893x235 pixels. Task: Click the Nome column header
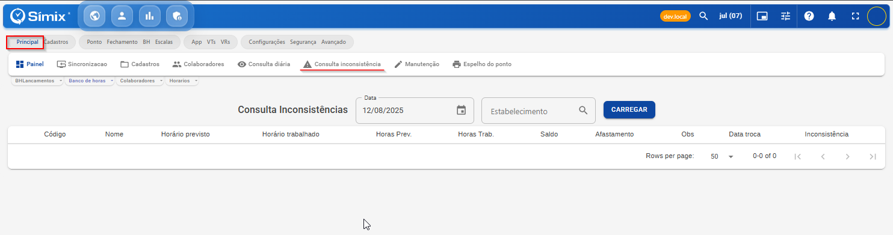tap(114, 134)
